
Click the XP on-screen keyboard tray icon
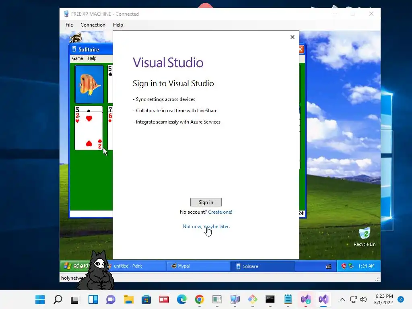tap(329, 266)
